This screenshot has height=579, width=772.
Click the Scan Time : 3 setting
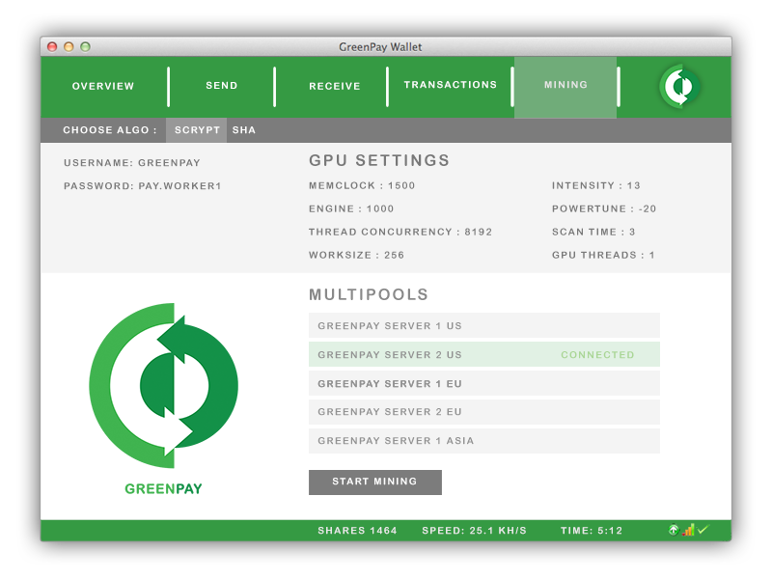coord(593,232)
